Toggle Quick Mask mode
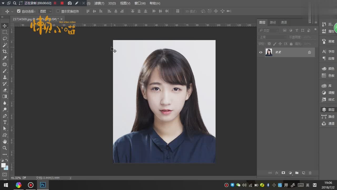The image size is (337, 190). 5,174
